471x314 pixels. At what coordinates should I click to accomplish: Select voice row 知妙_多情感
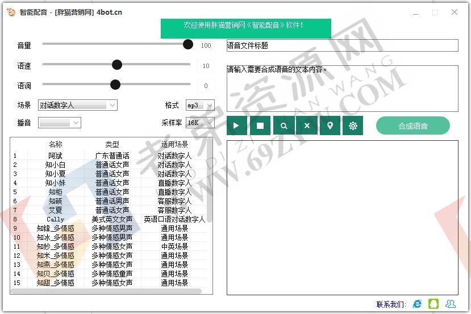109,246
